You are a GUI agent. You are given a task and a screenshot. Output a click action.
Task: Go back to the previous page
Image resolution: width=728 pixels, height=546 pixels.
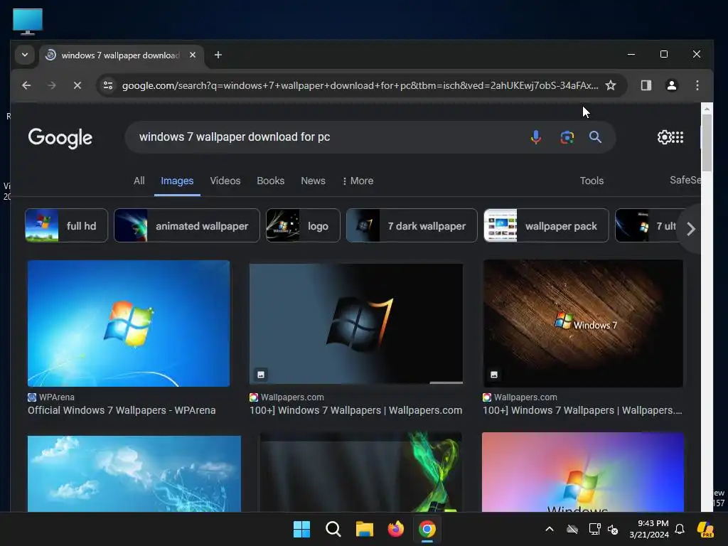pyautogui.click(x=26, y=85)
